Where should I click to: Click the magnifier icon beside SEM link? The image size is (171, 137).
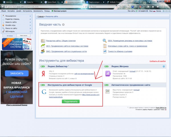coord(105,41)
